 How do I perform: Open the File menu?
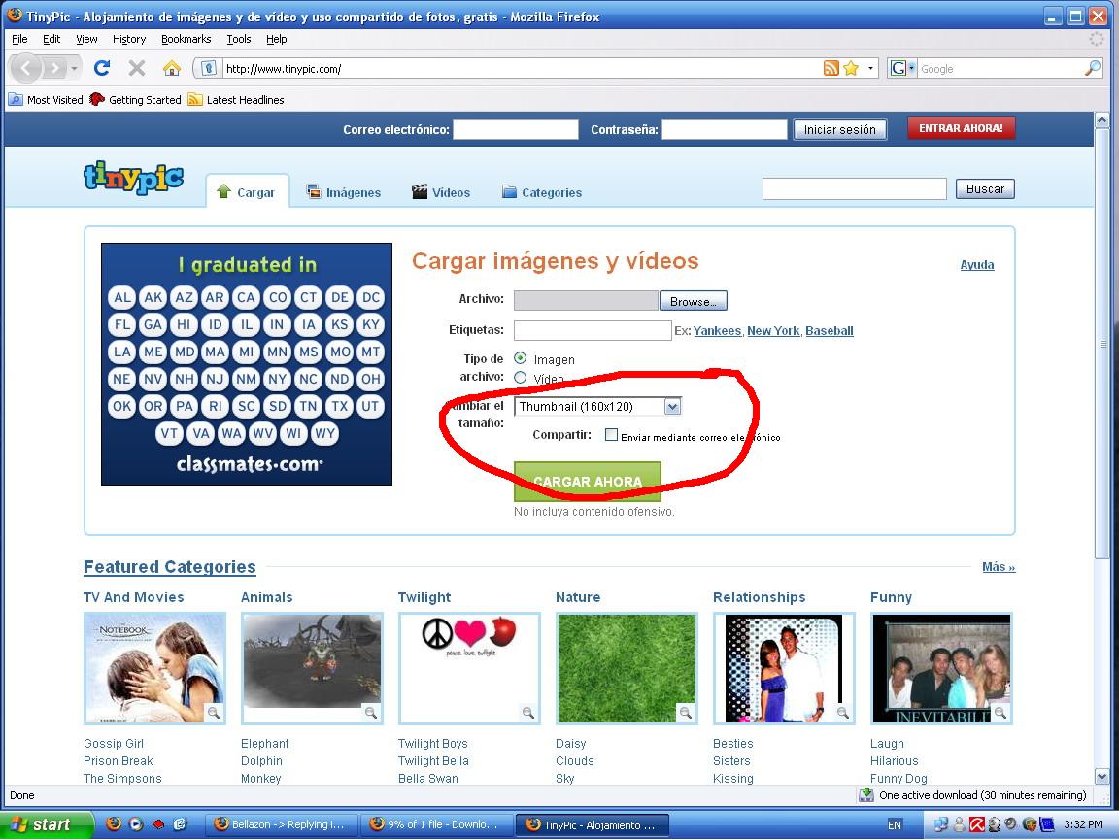pos(20,39)
